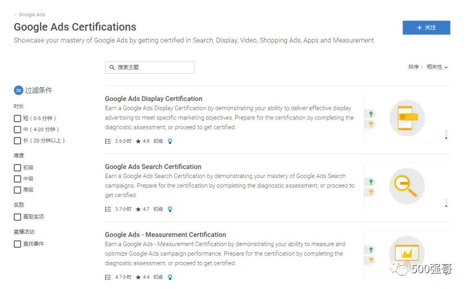This screenshot has height=289, width=467.
Task: Click the Search Certification award badge icon
Action: point(170,209)
